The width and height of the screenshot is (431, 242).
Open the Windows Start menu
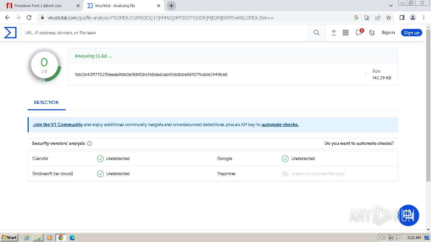coord(9,238)
